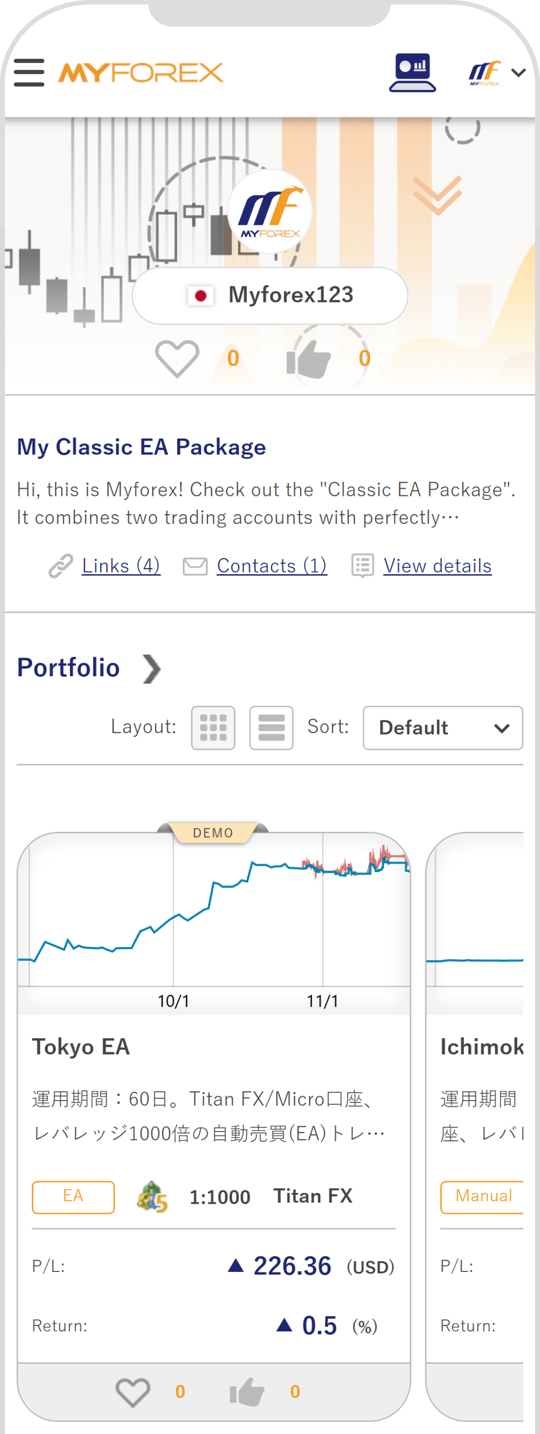Viewport: 540px width, 1434px height.
Task: Click the orange double-chevron on the banner
Action: click(x=437, y=195)
